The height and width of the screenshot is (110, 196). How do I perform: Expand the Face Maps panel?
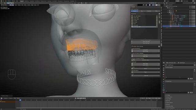click(168, 99)
